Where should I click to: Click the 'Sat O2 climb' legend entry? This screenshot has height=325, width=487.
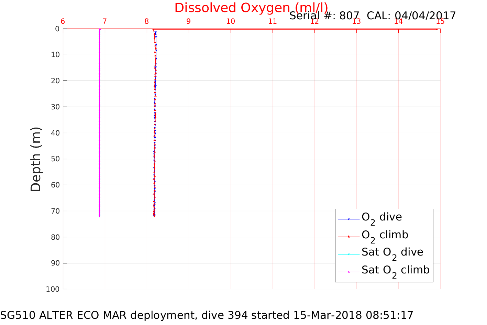coord(395,271)
